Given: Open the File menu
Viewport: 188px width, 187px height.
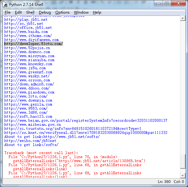Looking at the screenshot, I should click(x=7, y=12).
